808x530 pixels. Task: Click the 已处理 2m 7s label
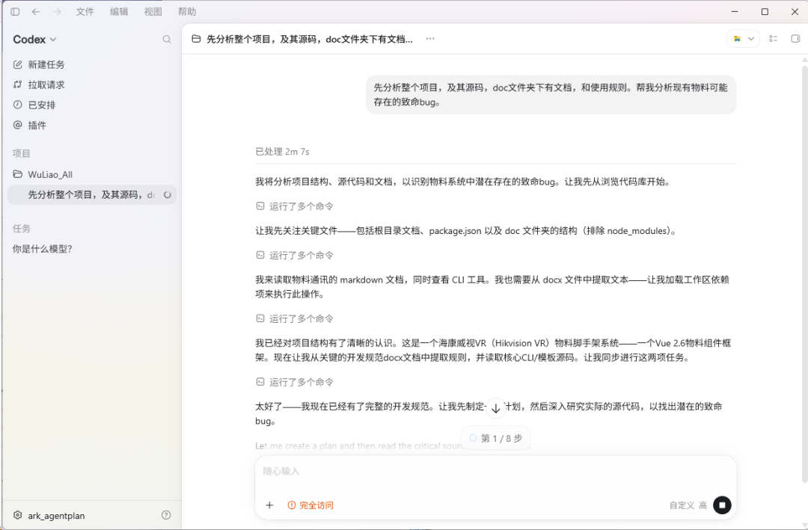click(x=282, y=152)
